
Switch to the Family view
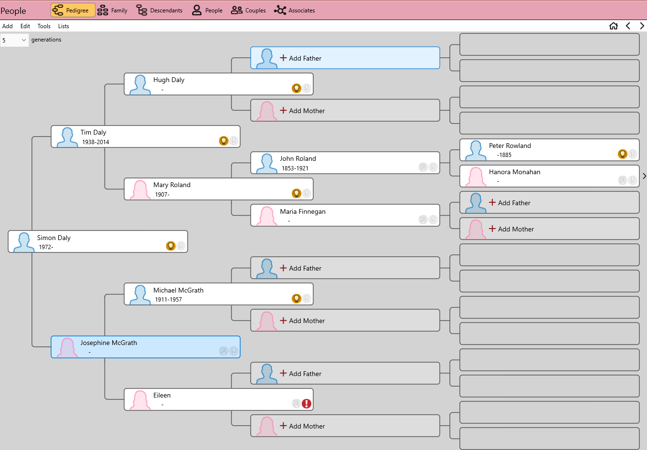pyautogui.click(x=112, y=10)
